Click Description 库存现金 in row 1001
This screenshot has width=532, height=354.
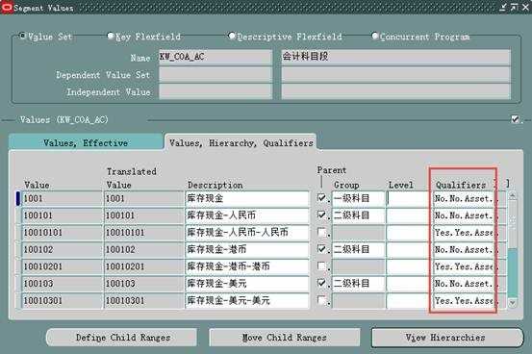point(247,198)
